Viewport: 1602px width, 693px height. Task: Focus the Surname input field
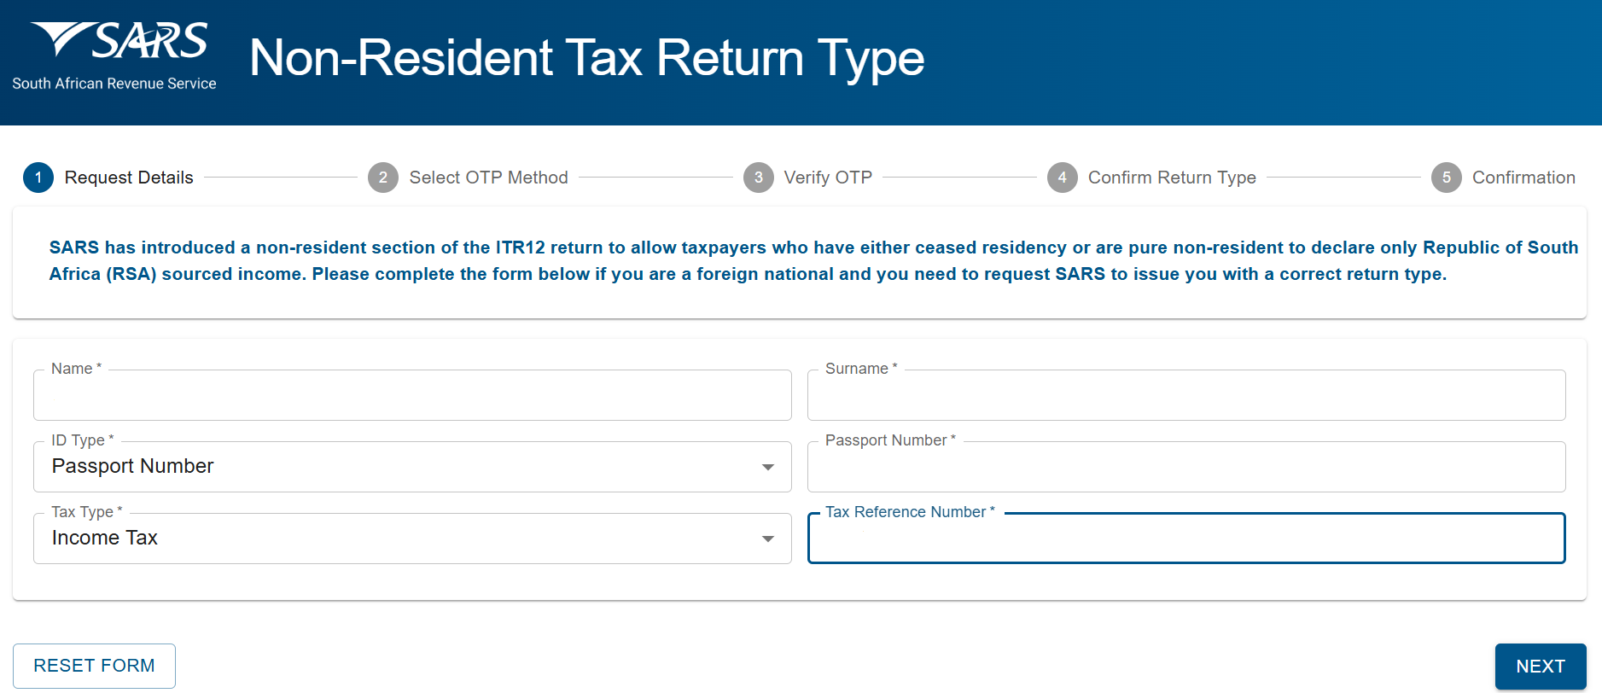click(1186, 395)
